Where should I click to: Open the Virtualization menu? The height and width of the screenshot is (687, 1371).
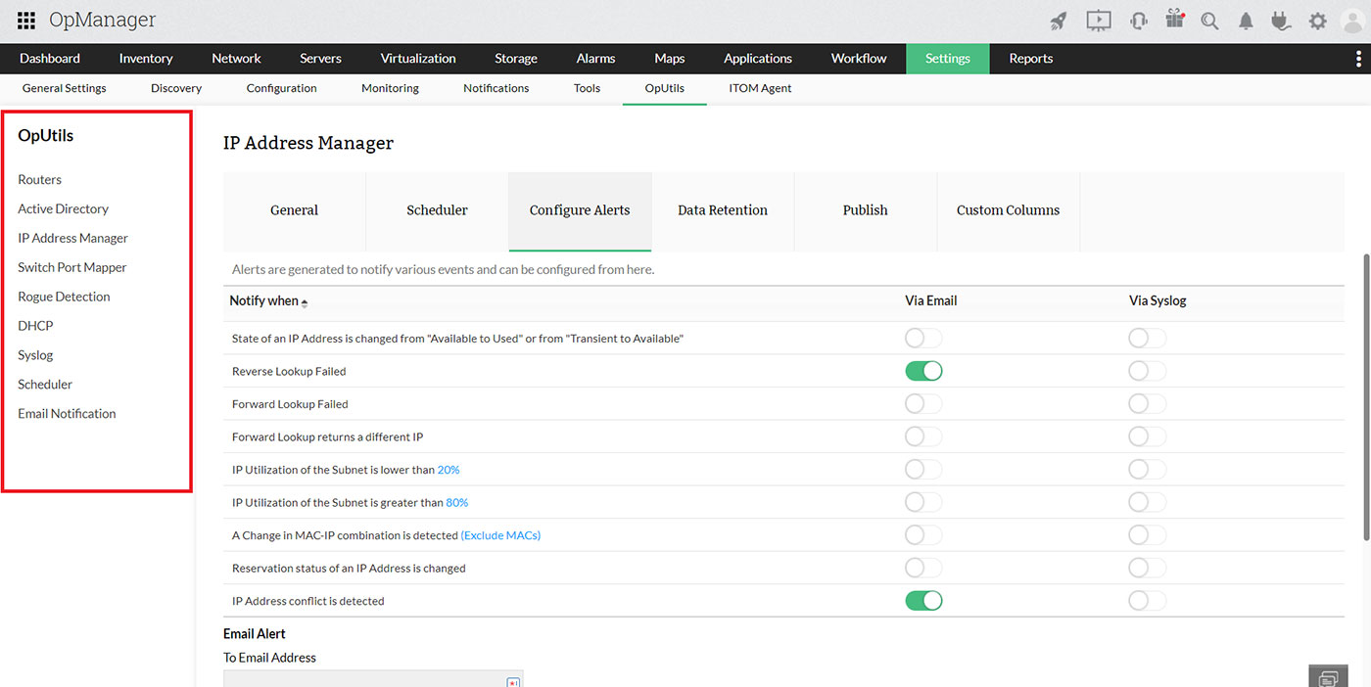click(418, 59)
